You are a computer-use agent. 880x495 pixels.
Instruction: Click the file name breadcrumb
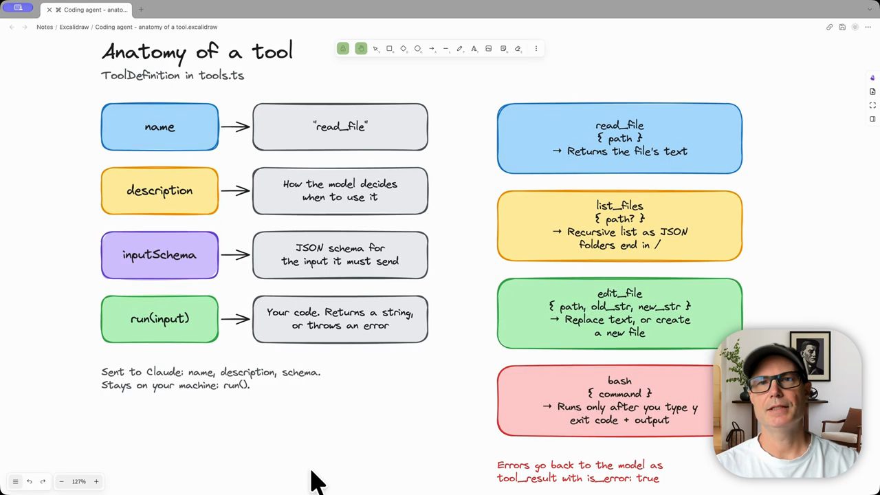point(156,27)
